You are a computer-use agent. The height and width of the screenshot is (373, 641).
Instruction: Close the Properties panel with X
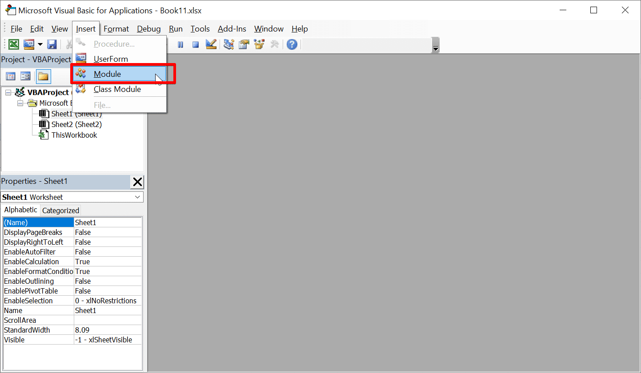(x=137, y=182)
